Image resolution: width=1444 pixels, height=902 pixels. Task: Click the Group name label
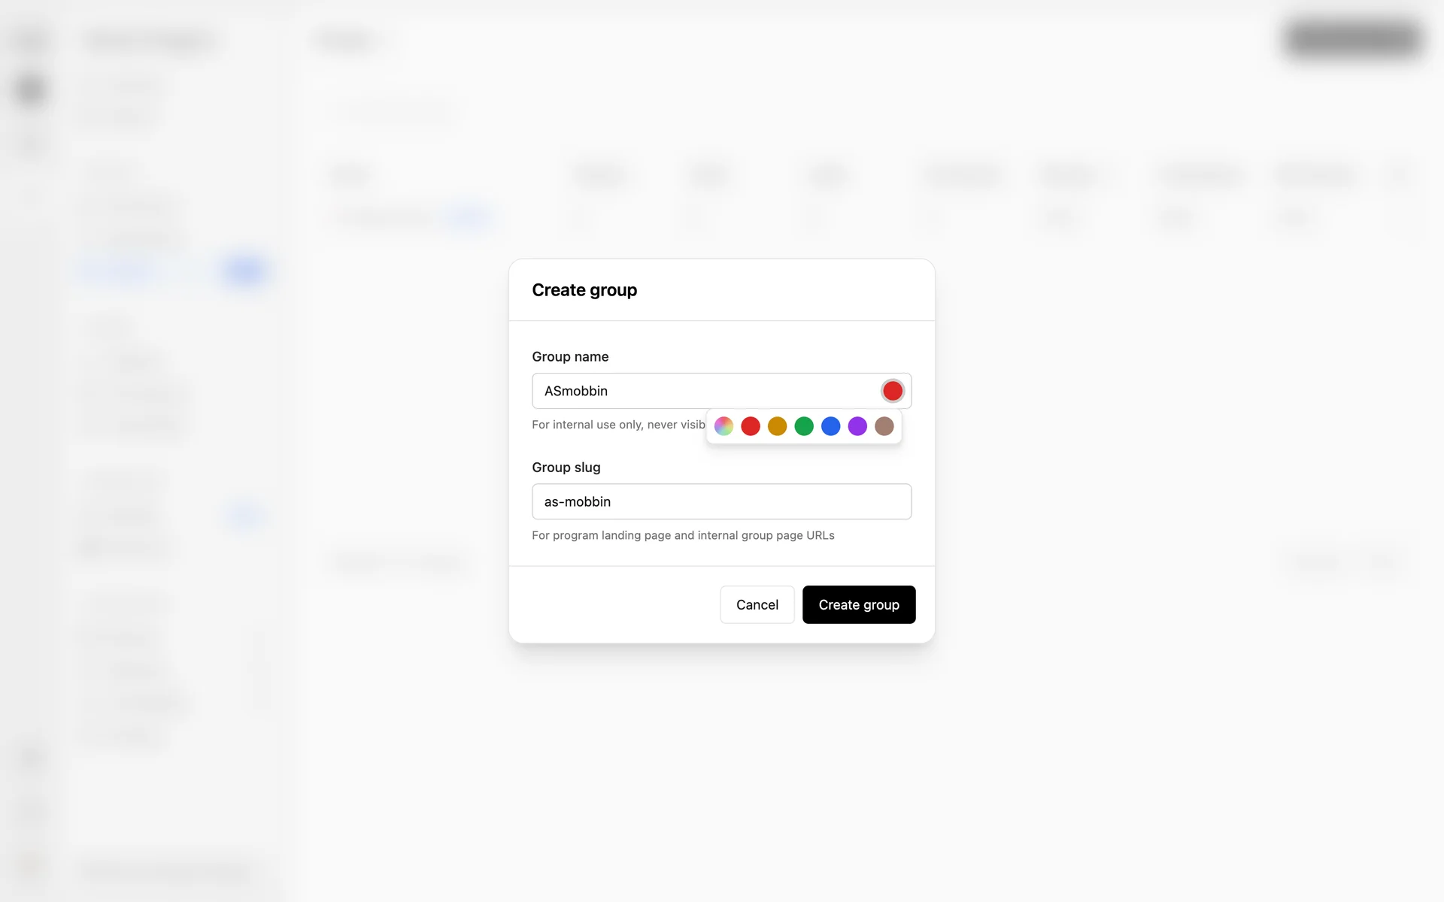570,356
